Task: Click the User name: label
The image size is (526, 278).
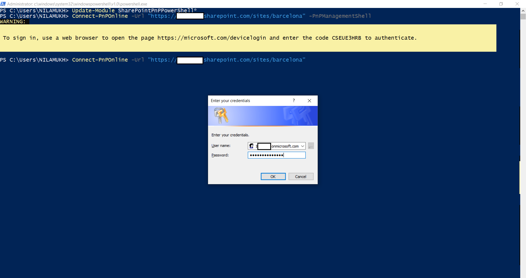Action: [221, 146]
